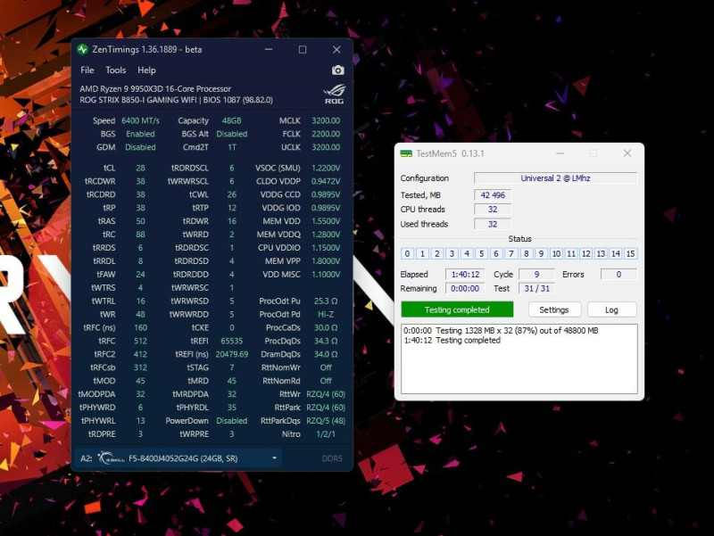This screenshot has height=536, width=714.
Task: Expand the A2 memory module dropdown
Action: point(274,458)
